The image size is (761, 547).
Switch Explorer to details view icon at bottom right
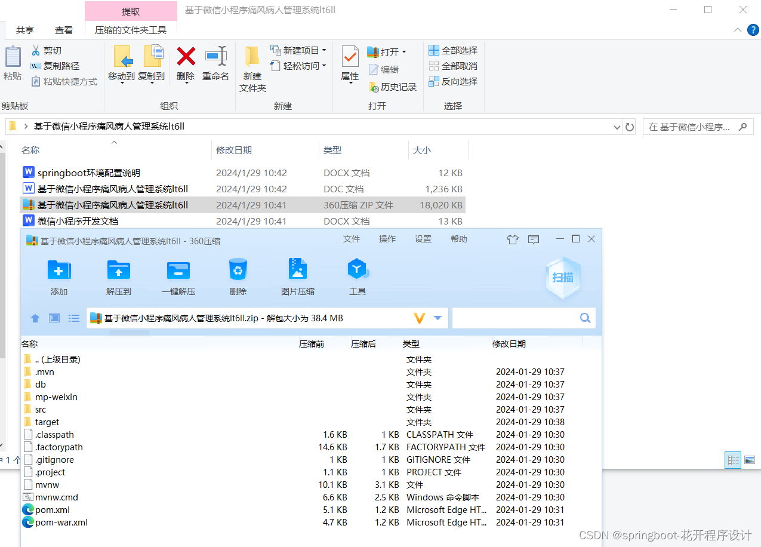[x=733, y=460]
